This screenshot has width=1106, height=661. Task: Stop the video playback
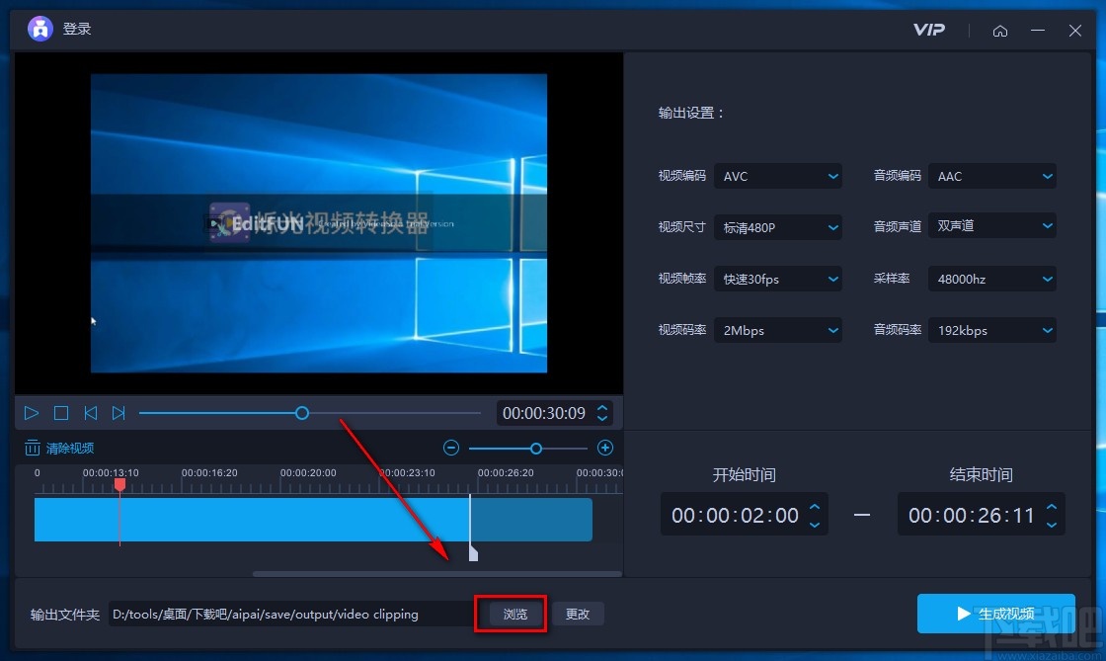click(x=61, y=413)
